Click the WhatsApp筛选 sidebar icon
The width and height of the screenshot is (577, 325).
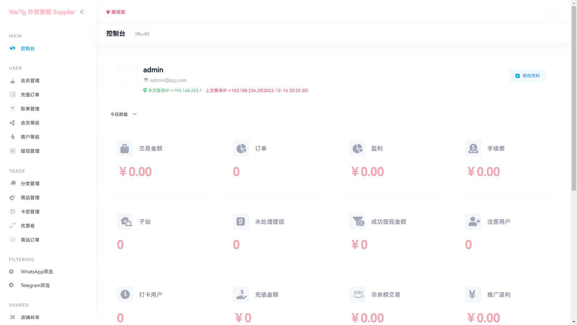[x=12, y=272]
